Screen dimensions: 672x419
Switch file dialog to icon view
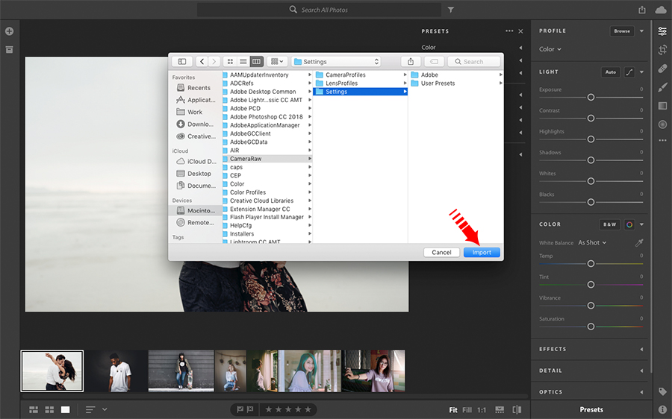pyautogui.click(x=230, y=62)
